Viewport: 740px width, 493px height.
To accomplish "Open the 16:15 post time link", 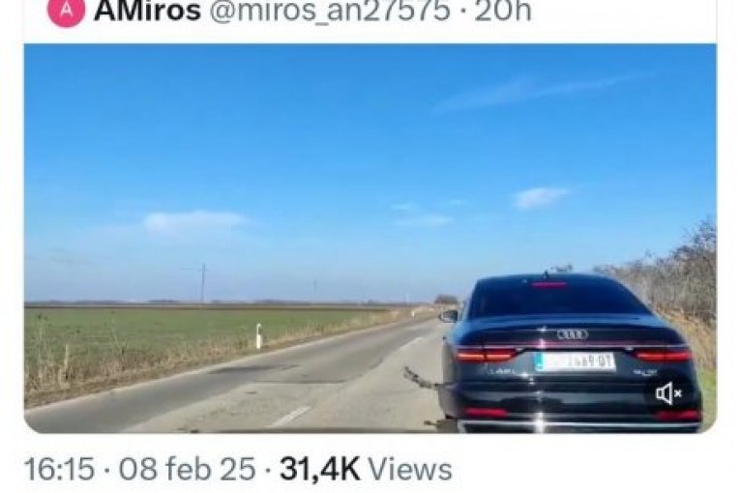I will [x=59, y=470].
